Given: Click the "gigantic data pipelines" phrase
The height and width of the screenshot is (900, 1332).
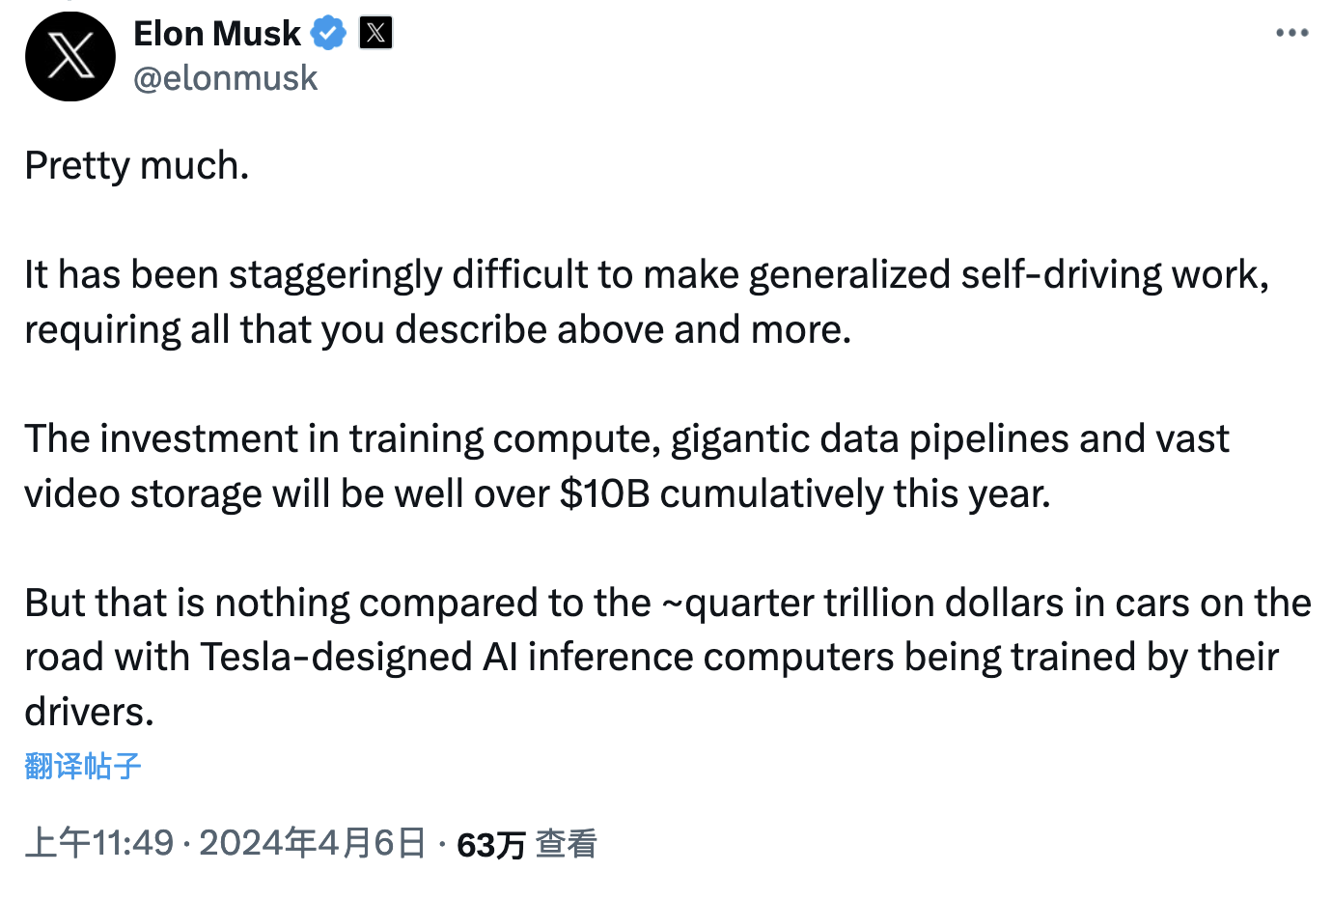Looking at the screenshot, I should (871, 439).
